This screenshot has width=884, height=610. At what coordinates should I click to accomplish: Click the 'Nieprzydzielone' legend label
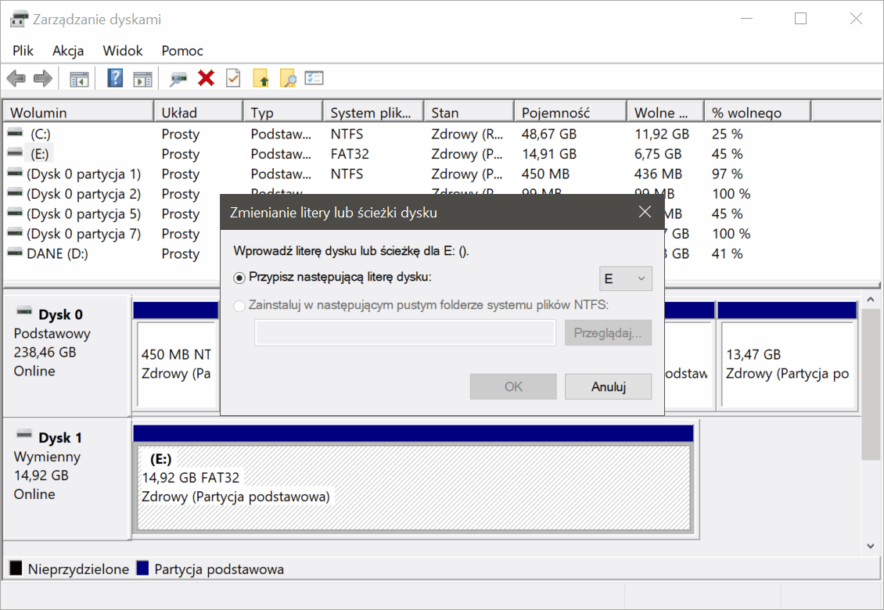coord(78,569)
